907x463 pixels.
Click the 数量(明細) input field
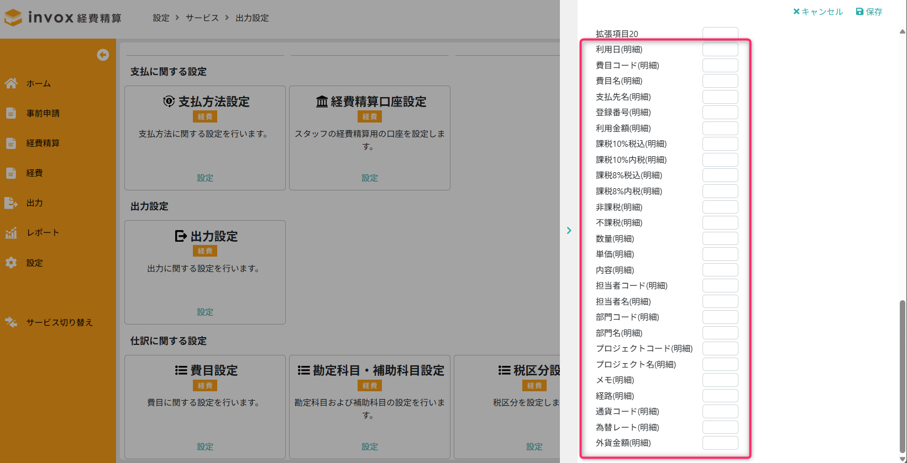point(720,238)
